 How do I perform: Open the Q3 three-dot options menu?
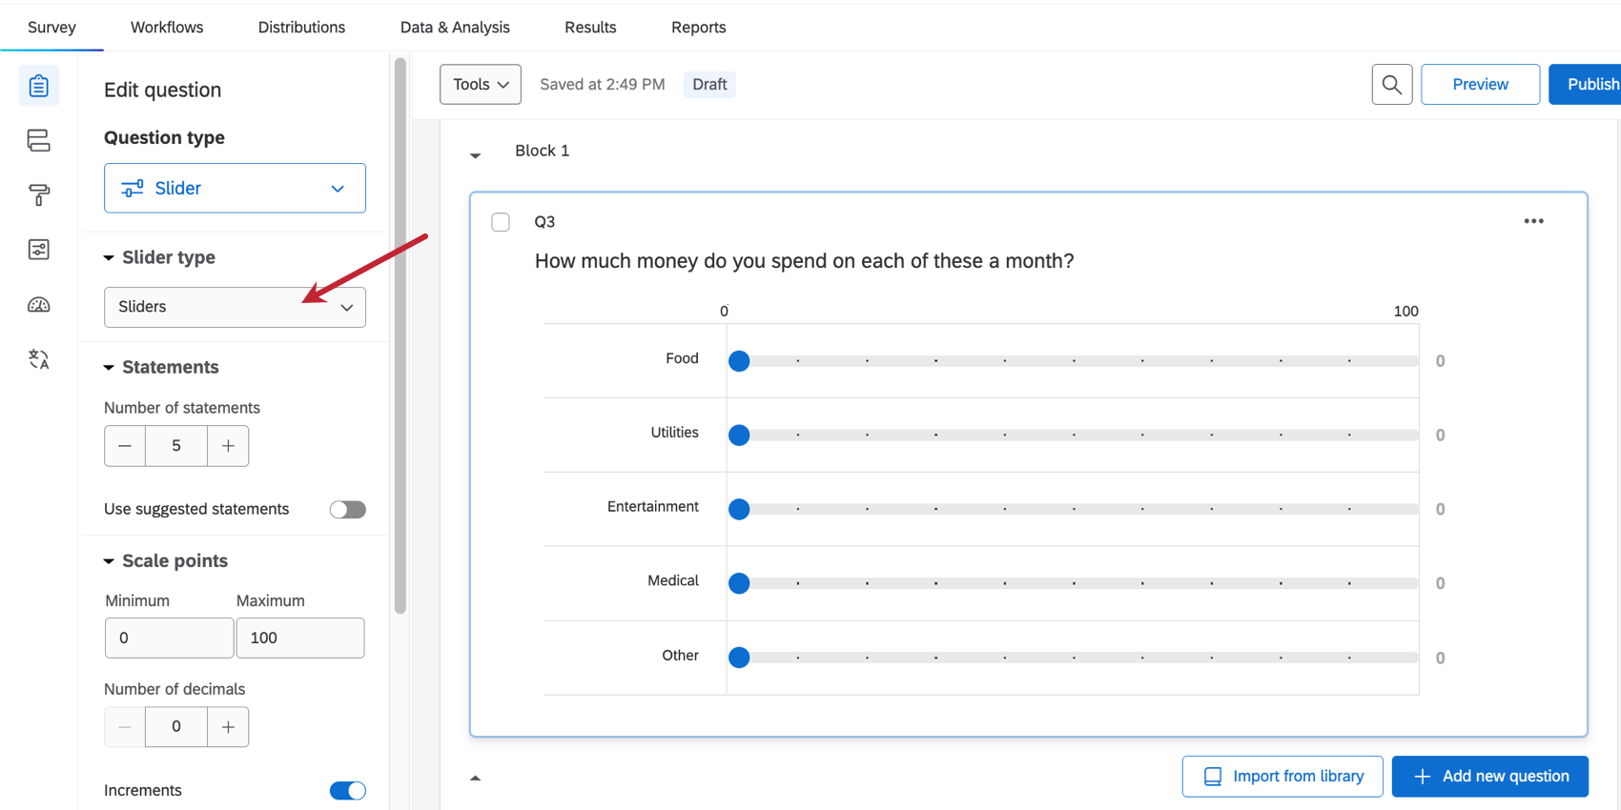[1533, 221]
